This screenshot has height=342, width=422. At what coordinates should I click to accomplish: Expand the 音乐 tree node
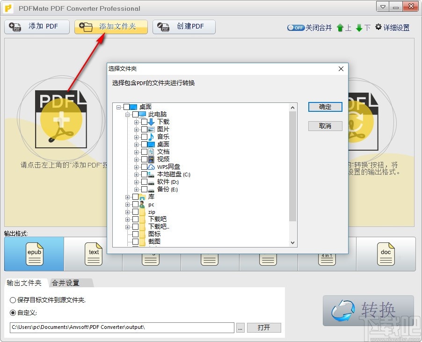pos(136,137)
